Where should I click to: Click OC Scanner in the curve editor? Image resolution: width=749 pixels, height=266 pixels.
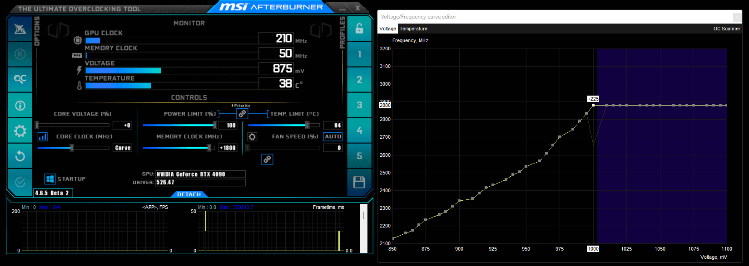click(x=727, y=29)
